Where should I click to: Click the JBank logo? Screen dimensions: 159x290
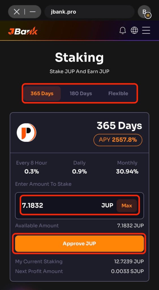pyautogui.click(x=23, y=31)
